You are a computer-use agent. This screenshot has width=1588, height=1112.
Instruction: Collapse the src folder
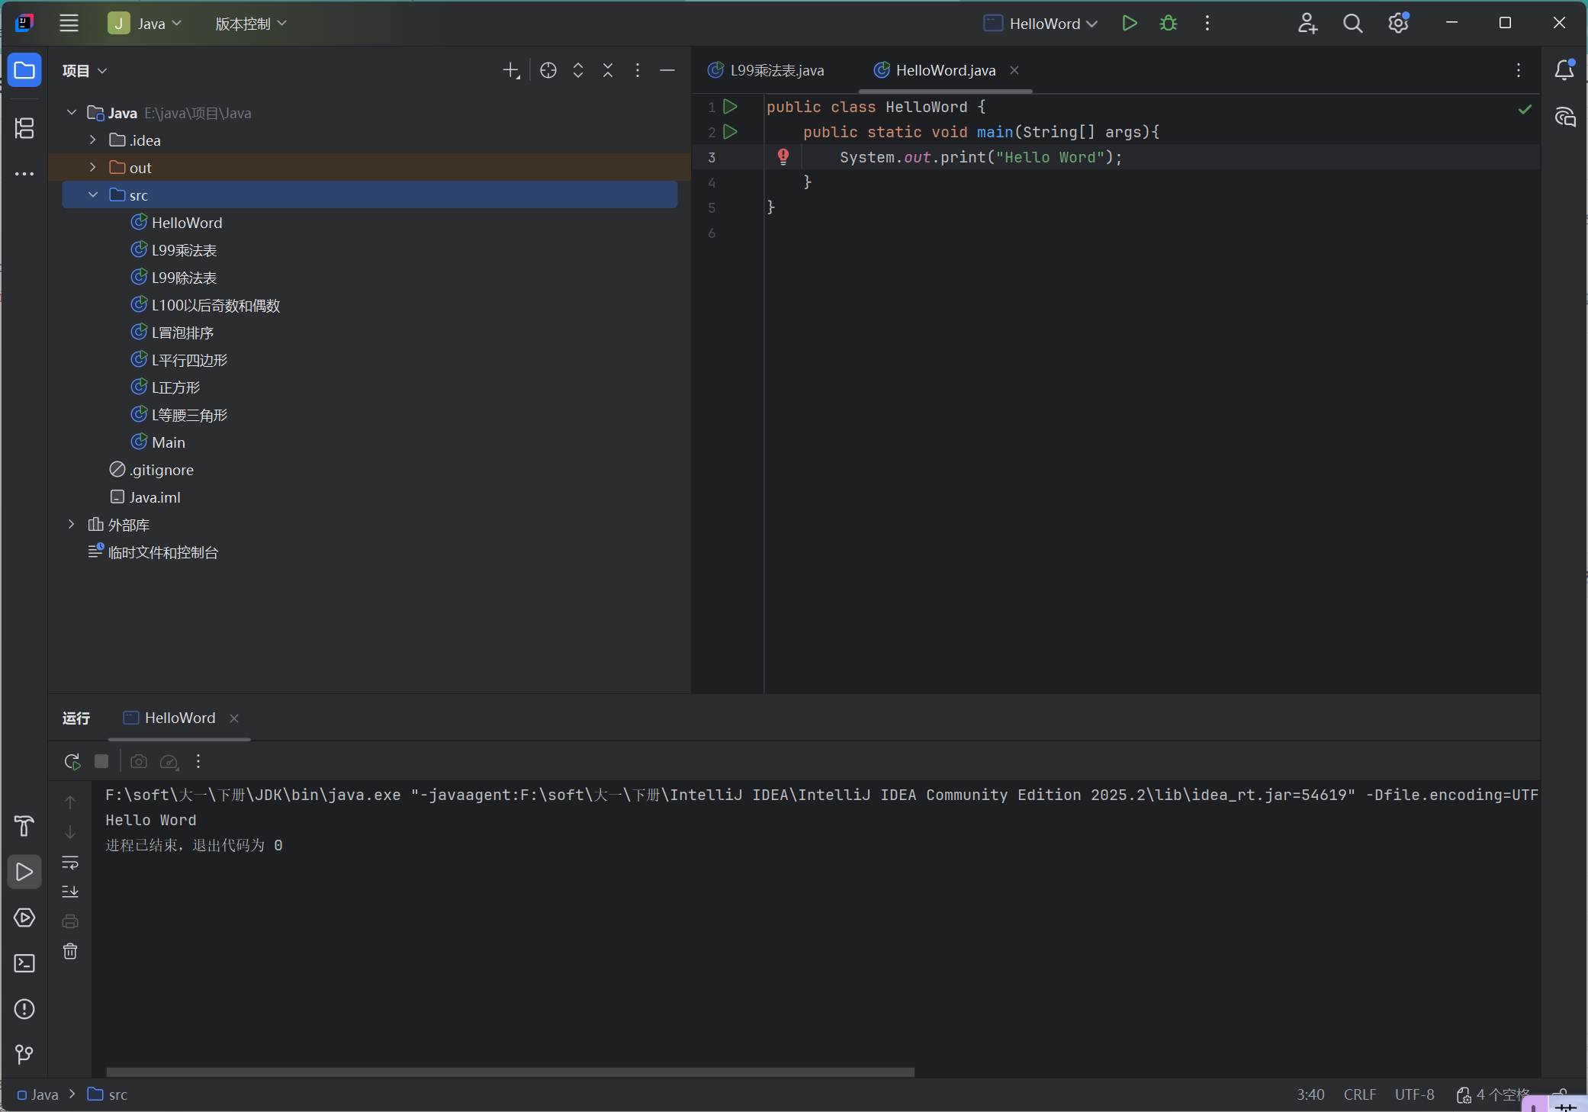[93, 195]
